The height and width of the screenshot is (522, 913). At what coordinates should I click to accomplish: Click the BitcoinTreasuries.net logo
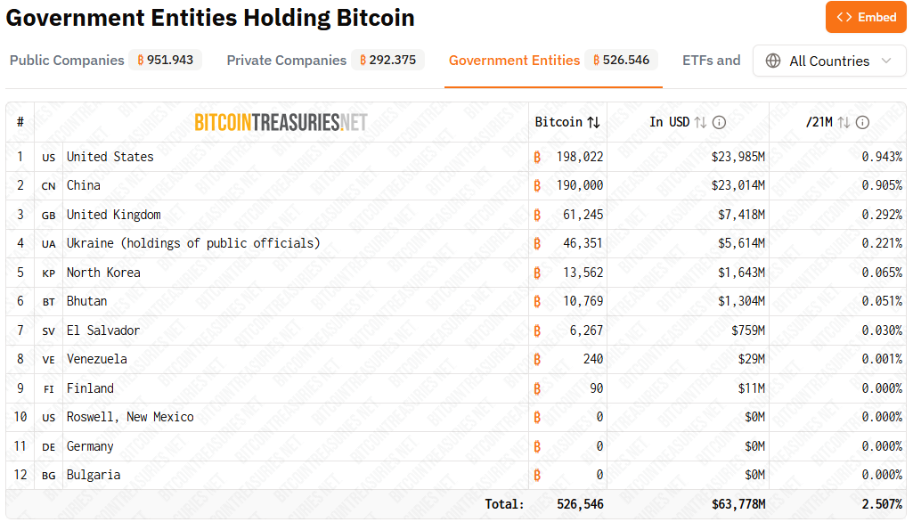click(x=281, y=122)
